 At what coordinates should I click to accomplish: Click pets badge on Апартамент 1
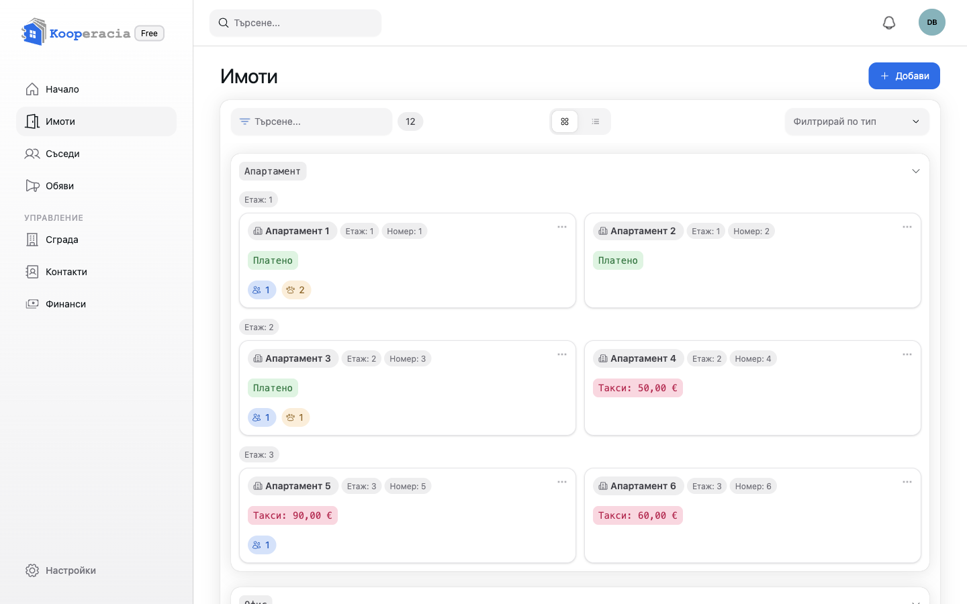pyautogui.click(x=296, y=290)
